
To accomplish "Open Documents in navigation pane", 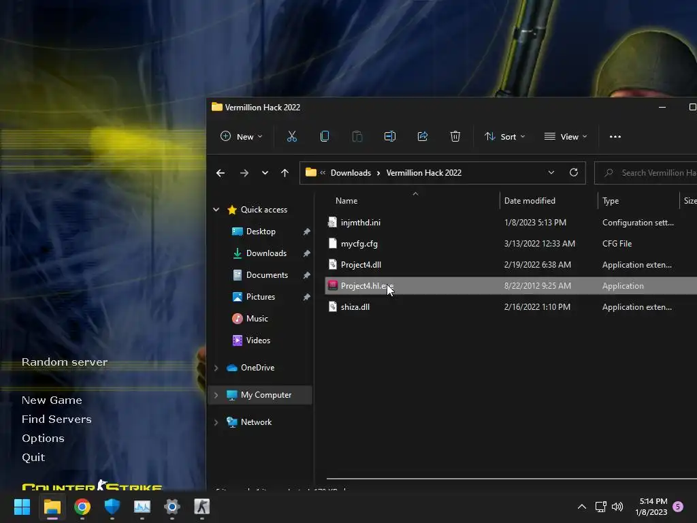I will [267, 275].
